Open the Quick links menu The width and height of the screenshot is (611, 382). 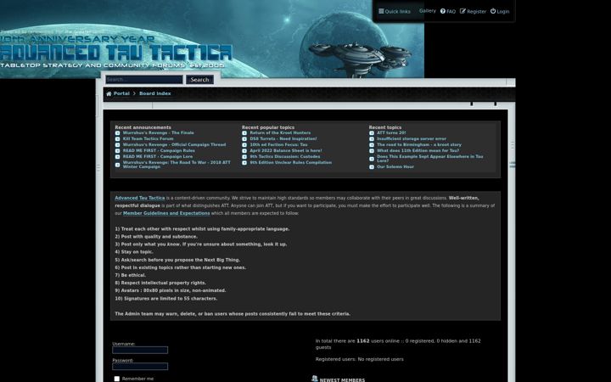[395, 11]
